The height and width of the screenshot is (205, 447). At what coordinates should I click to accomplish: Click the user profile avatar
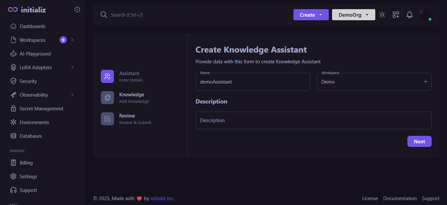[x=425, y=15]
